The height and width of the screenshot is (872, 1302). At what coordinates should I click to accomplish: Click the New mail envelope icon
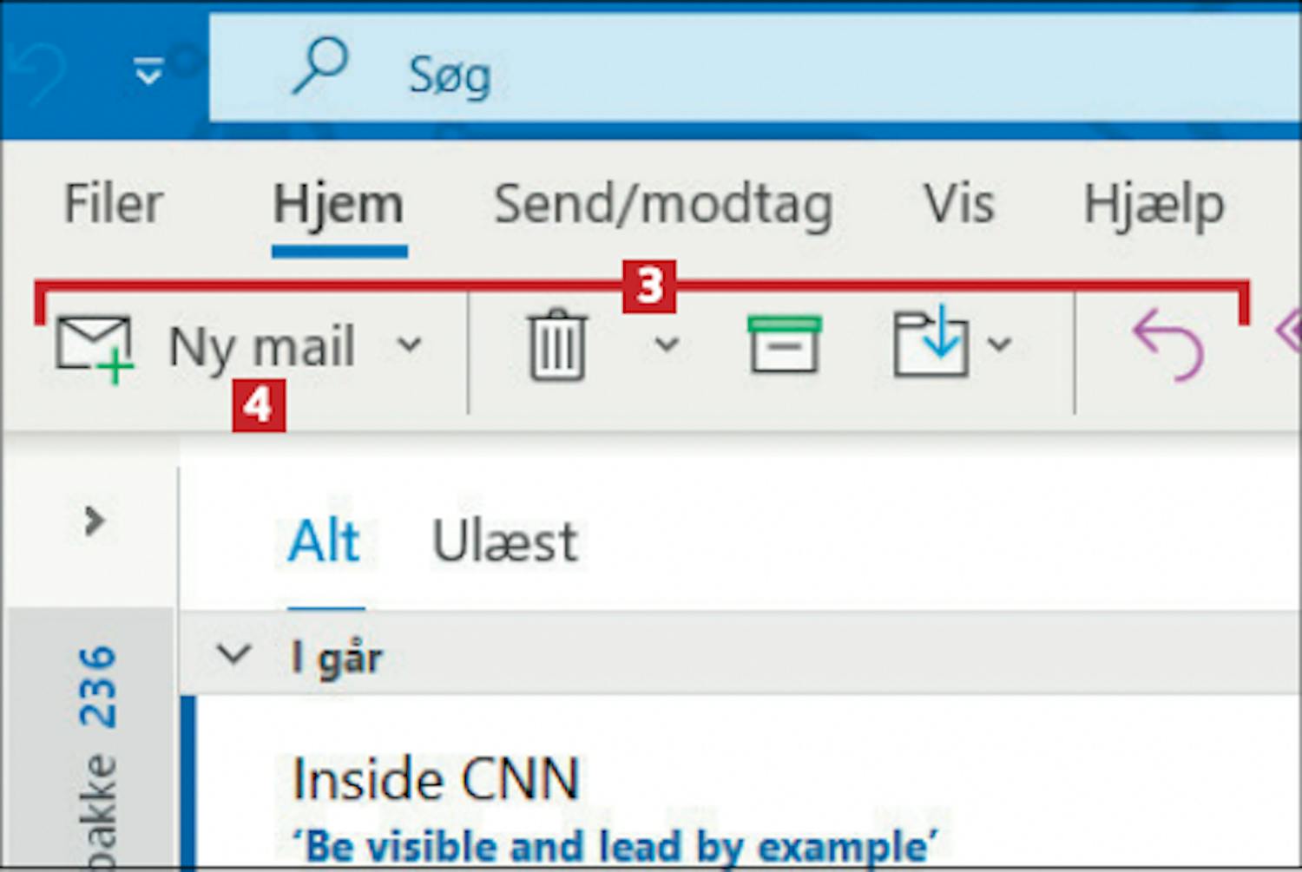(x=94, y=349)
